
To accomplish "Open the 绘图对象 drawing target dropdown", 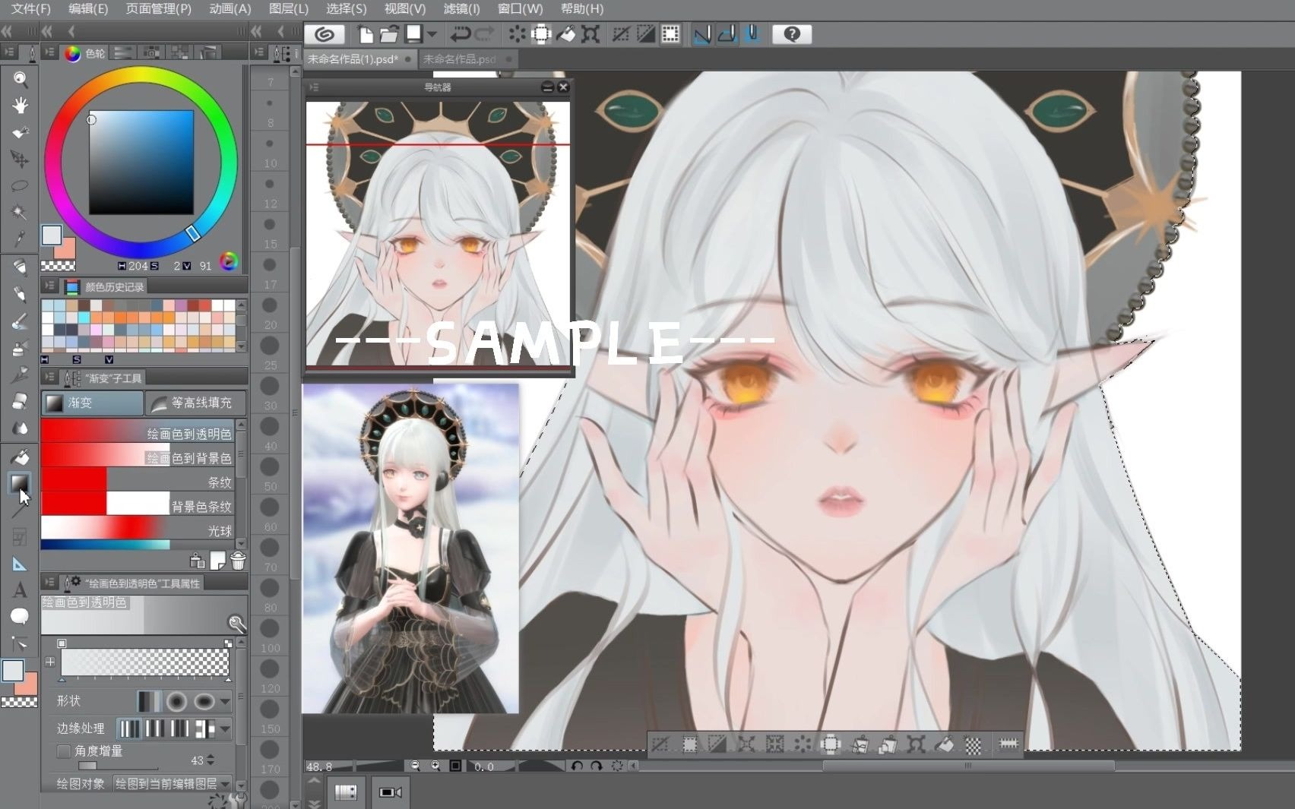I will [x=224, y=783].
